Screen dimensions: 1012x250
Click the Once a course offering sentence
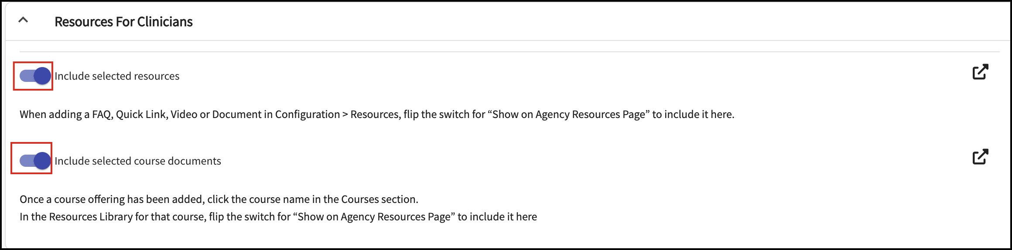click(219, 199)
